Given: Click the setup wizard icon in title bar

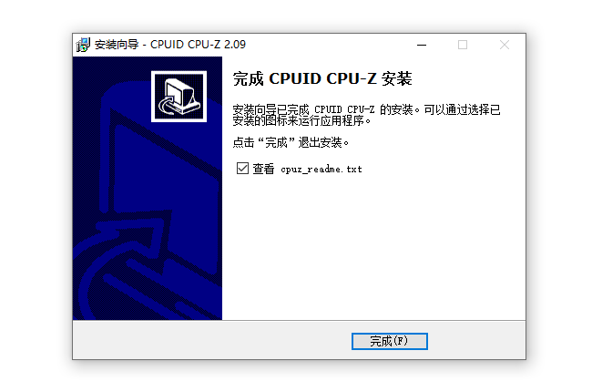Looking at the screenshot, I should (83, 45).
